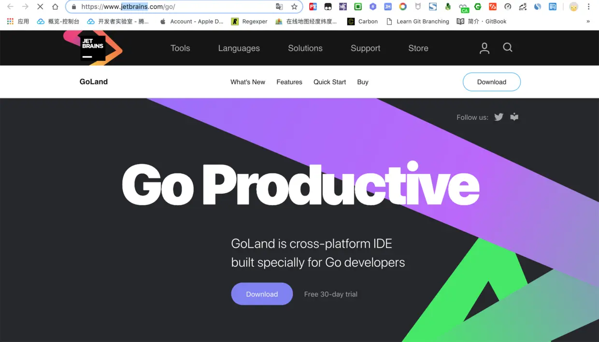Click the mail follow icon beside Twitter
599x342 pixels.
pos(514,117)
